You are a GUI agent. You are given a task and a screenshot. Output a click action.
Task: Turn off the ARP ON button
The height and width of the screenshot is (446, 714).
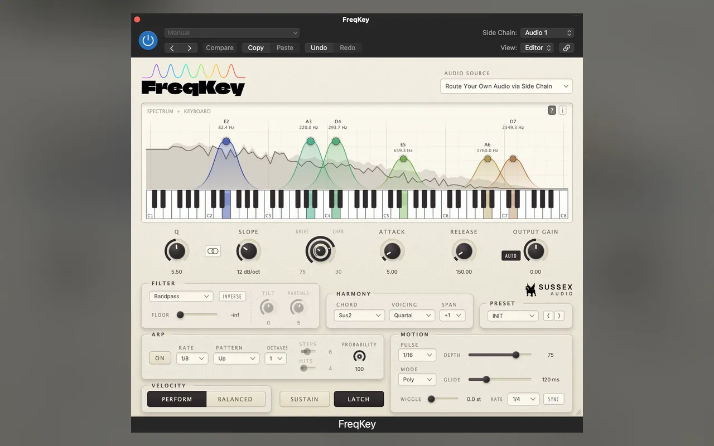pyautogui.click(x=160, y=358)
